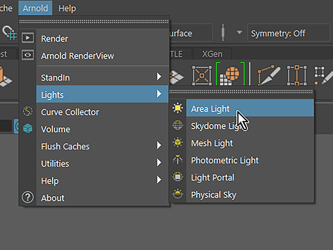Click the Volume cube icon
The height and width of the screenshot is (250, 333).
click(28, 128)
